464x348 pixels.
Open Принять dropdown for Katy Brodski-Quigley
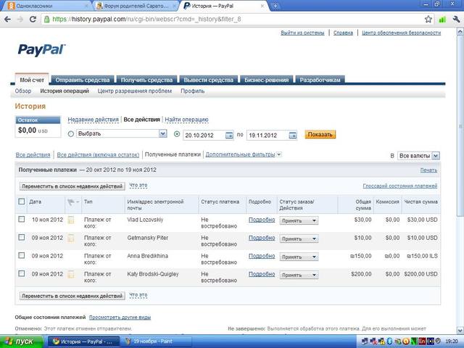pyautogui.click(x=299, y=275)
